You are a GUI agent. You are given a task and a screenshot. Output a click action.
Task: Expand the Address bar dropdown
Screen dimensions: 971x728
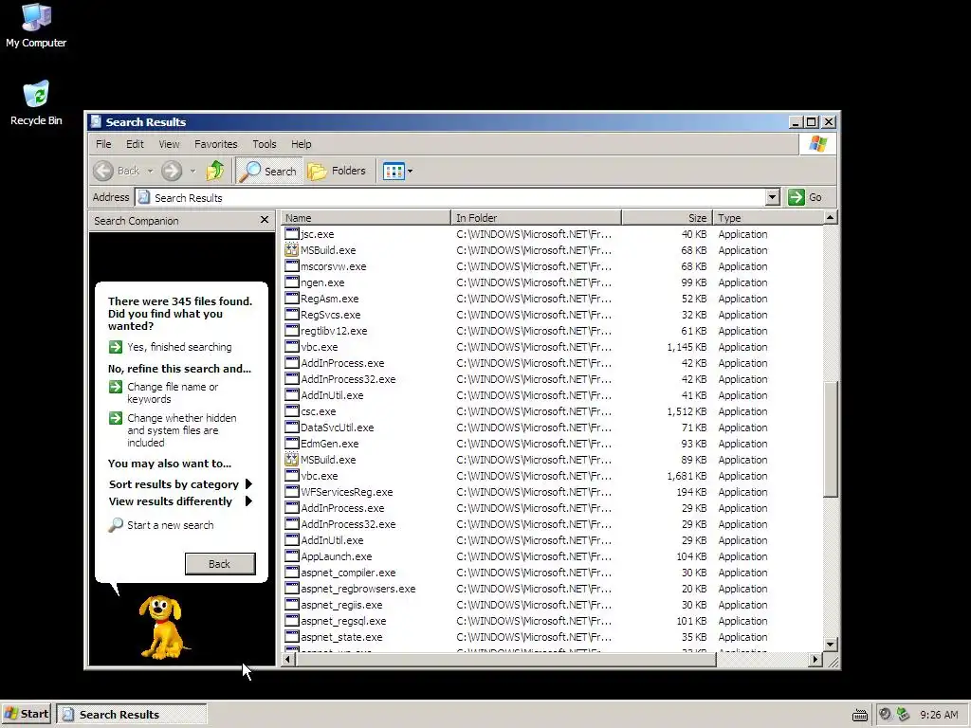click(772, 197)
